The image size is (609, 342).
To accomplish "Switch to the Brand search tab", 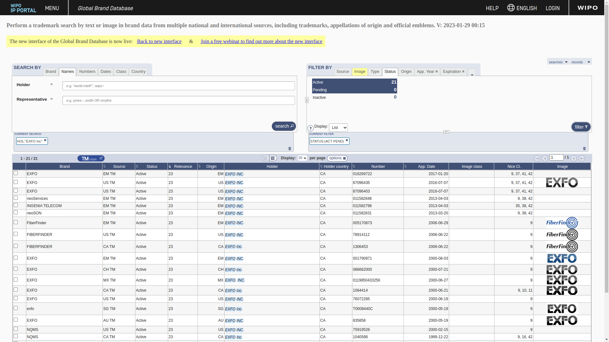I will pos(51,72).
